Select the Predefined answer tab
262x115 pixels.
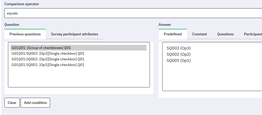click(173, 34)
